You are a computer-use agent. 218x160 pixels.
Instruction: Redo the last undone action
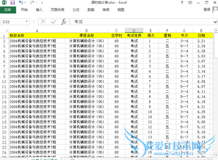tap(32, 2)
